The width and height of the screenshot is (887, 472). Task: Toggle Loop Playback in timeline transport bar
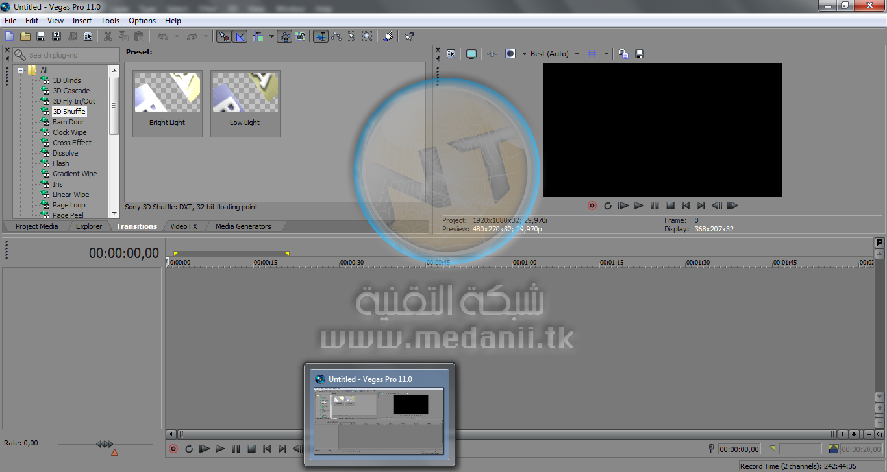coord(189,448)
